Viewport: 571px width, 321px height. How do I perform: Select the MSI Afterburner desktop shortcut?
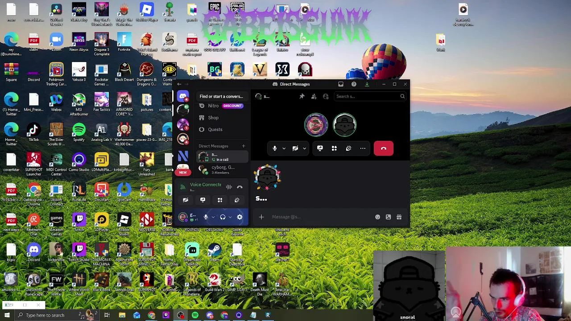(79, 104)
